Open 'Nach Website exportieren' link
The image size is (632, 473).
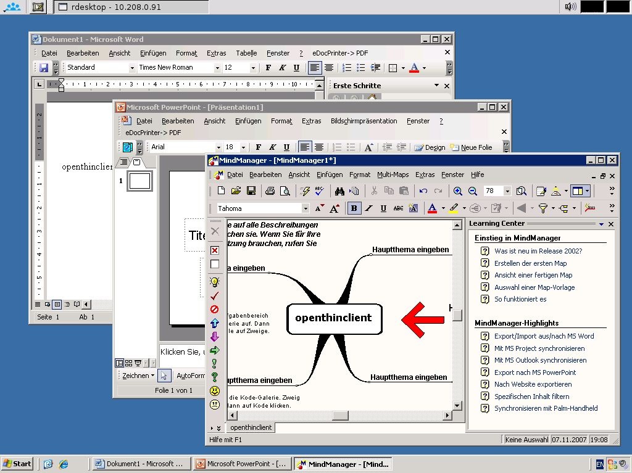click(x=533, y=384)
